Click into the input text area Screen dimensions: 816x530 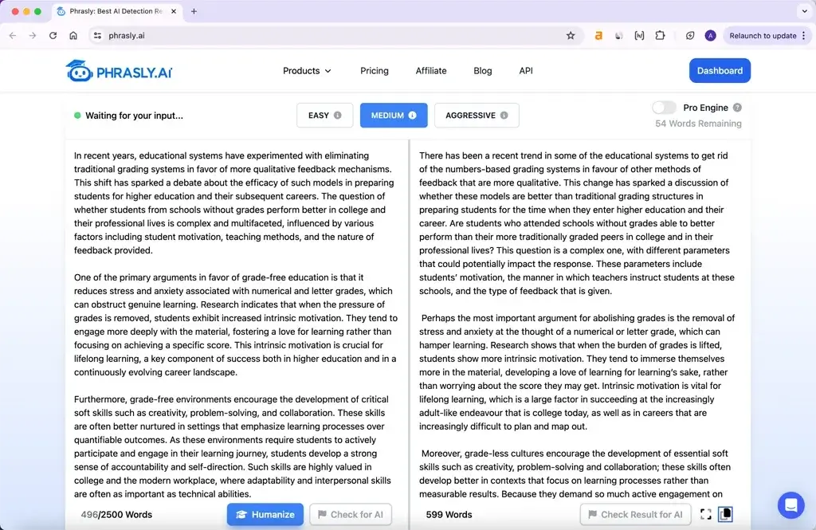click(237, 320)
